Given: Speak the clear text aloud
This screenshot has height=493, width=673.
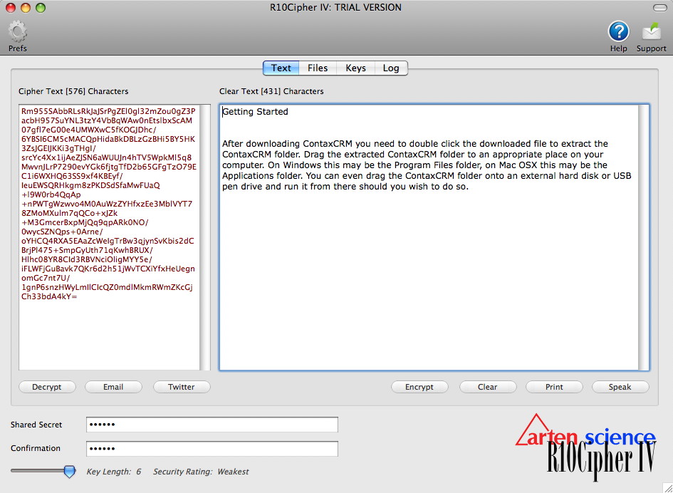Looking at the screenshot, I should [620, 387].
